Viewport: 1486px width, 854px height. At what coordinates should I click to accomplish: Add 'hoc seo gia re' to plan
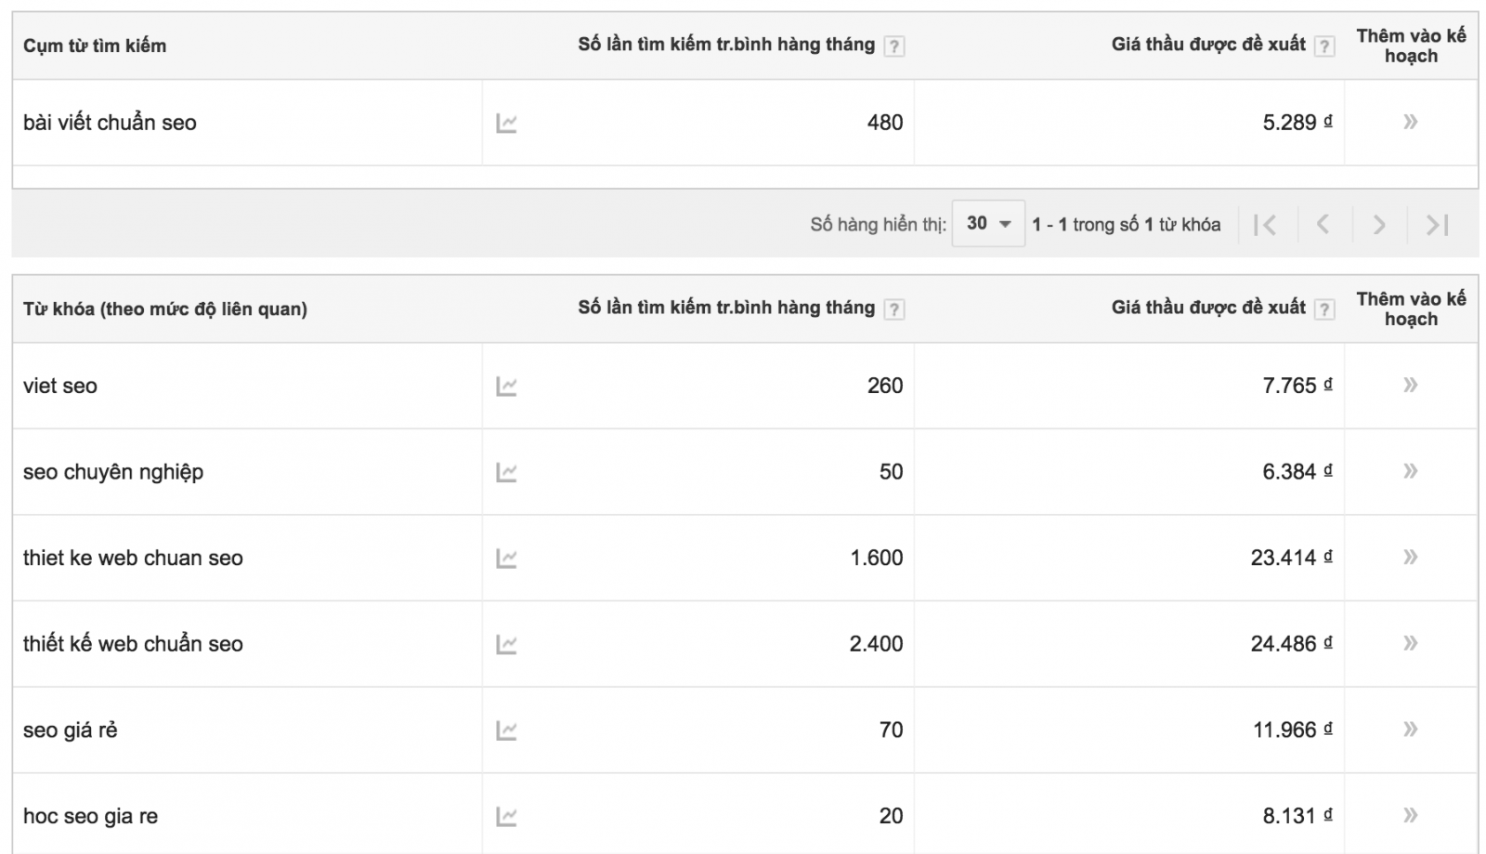point(1410,815)
